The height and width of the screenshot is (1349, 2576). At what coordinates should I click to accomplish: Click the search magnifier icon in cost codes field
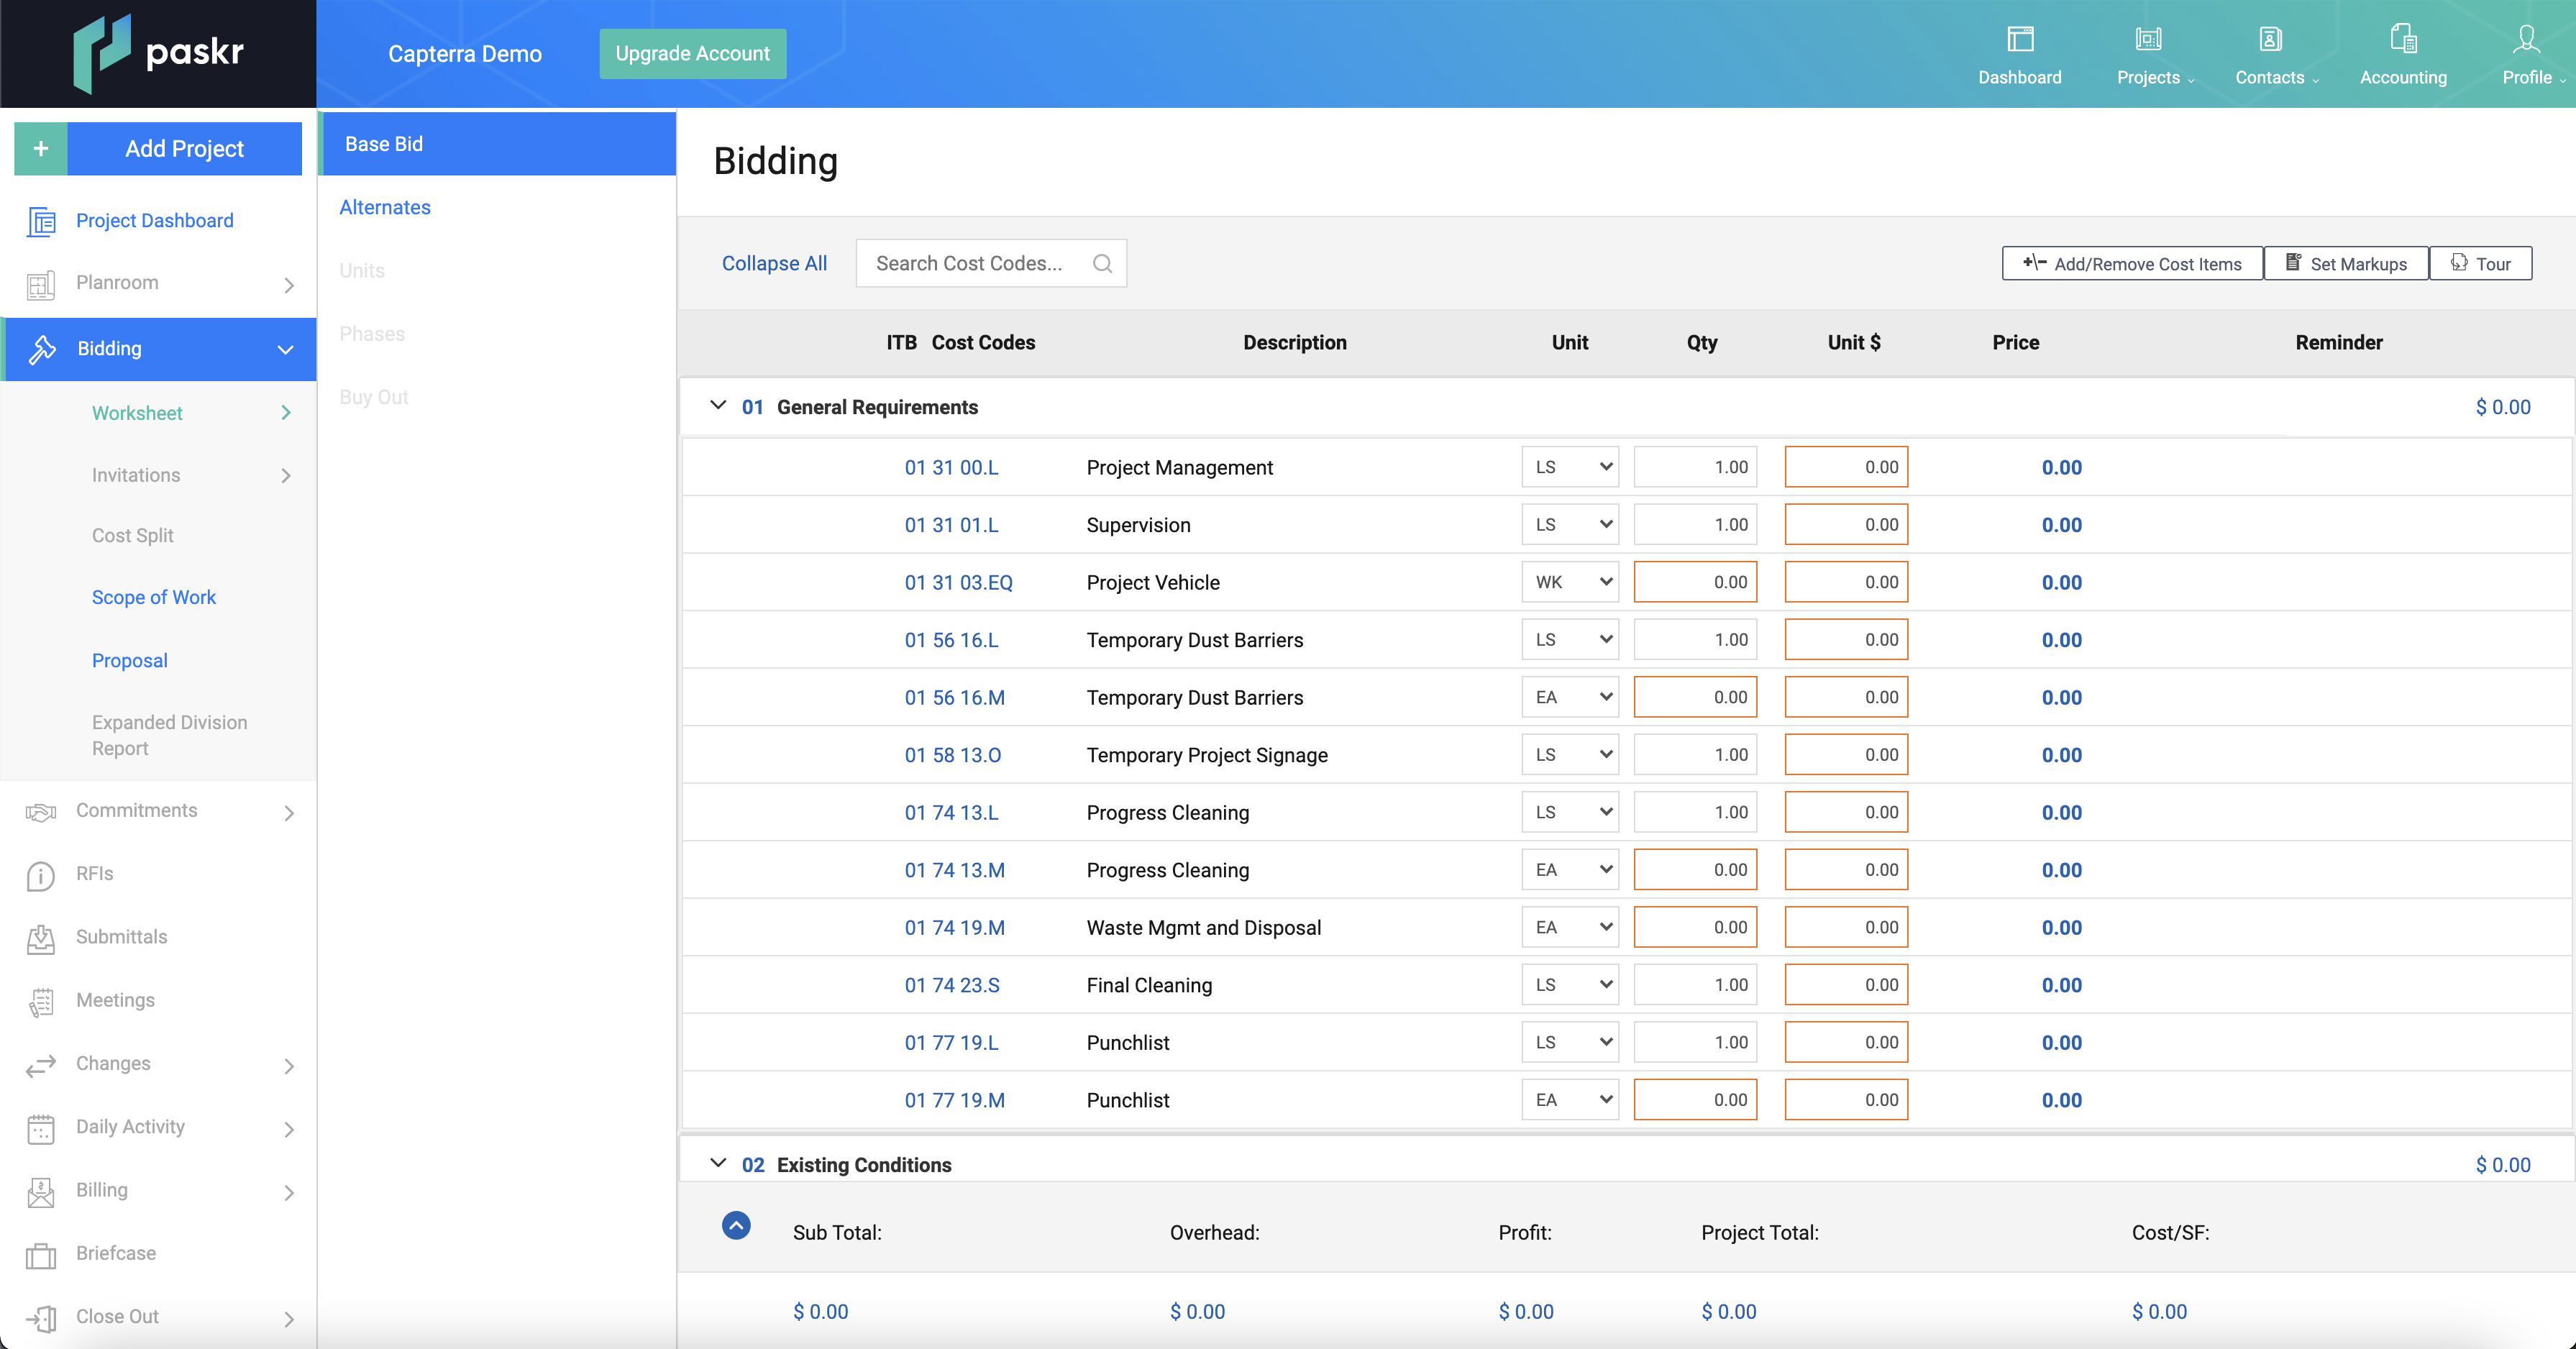(x=1102, y=263)
